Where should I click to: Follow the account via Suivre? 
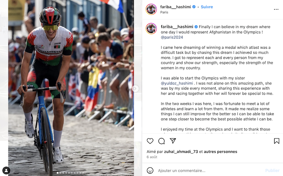coord(207,7)
